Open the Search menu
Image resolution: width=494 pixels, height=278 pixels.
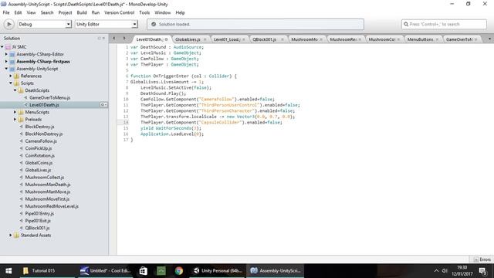pyautogui.click(x=47, y=12)
